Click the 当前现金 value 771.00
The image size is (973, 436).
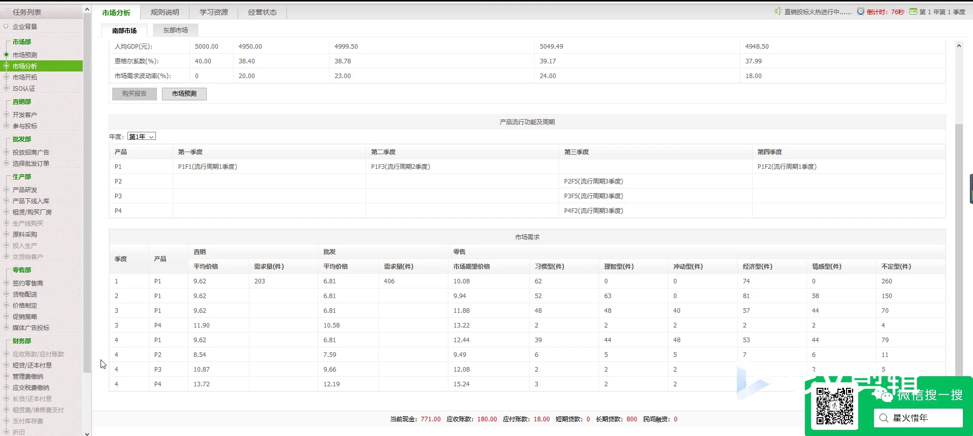click(431, 419)
